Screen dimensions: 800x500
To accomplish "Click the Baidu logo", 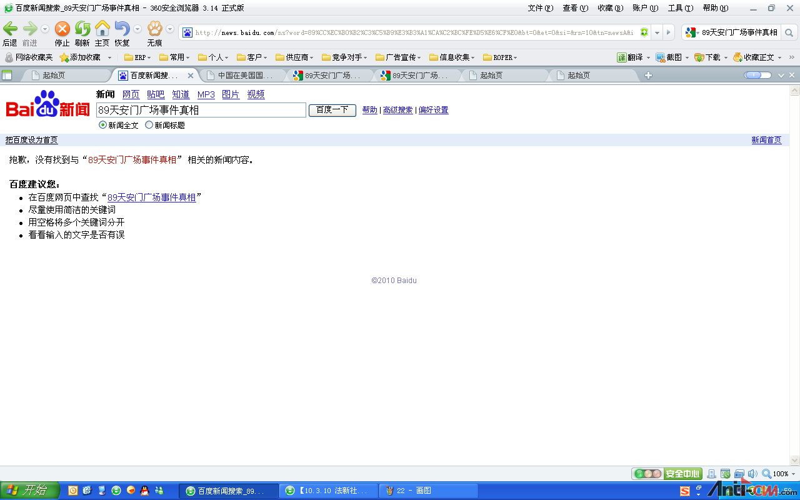I will click(x=47, y=104).
